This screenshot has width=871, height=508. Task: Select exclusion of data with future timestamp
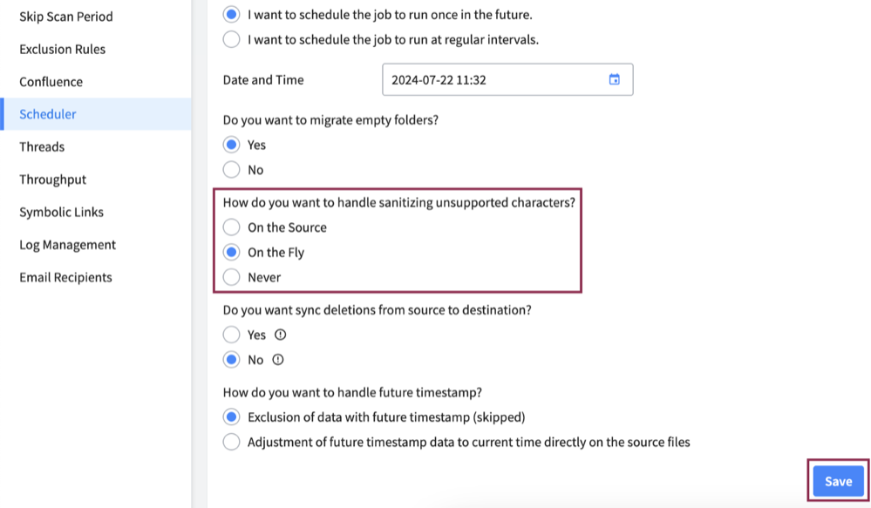(231, 417)
